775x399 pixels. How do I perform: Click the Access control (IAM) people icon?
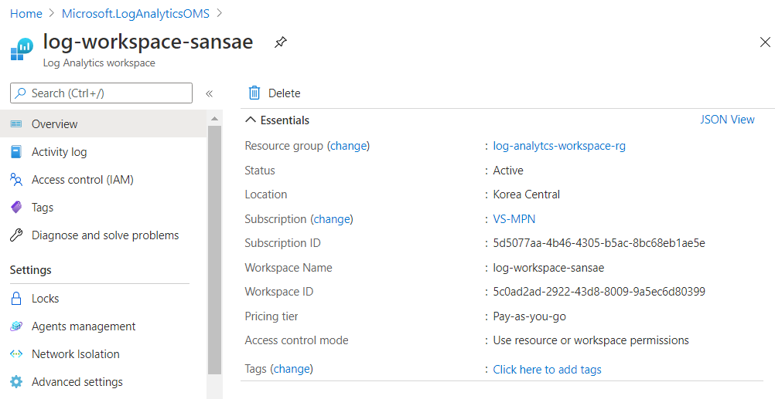pyautogui.click(x=16, y=180)
